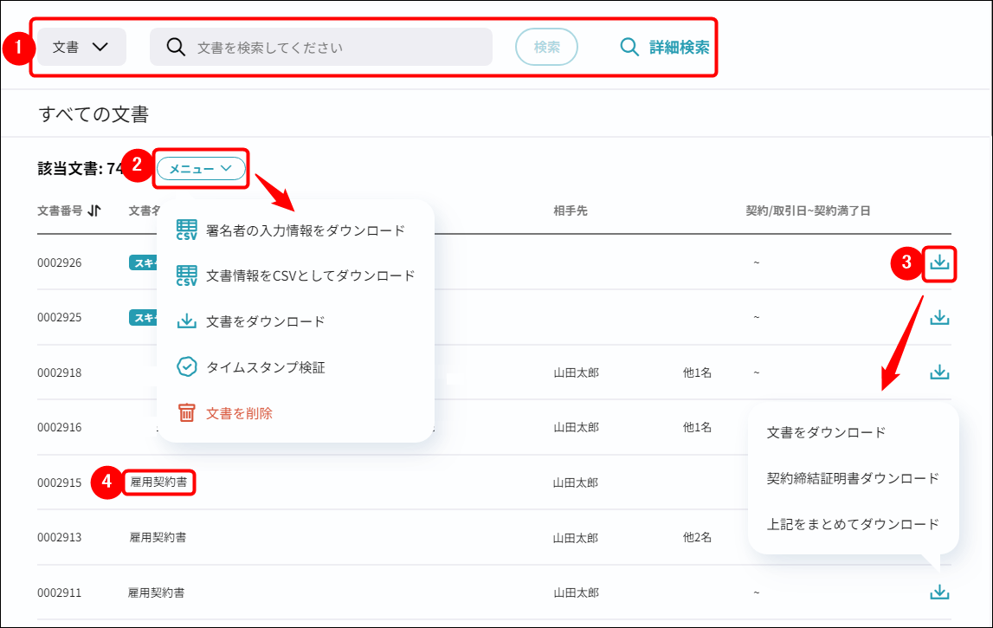This screenshot has width=993, height=628.
Task: Click the sort icon beside 文書番号
Action: pos(95,210)
